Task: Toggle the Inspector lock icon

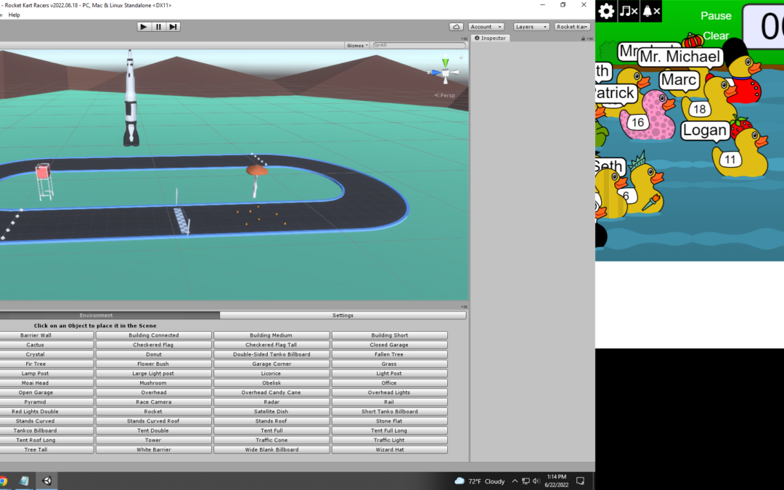Action: 583,38
